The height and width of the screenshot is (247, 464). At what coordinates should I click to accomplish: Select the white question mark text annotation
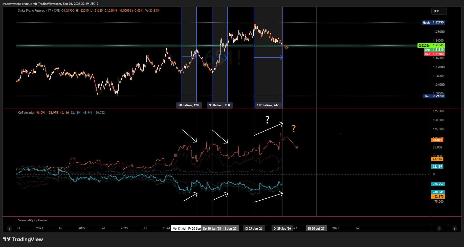tap(268, 119)
